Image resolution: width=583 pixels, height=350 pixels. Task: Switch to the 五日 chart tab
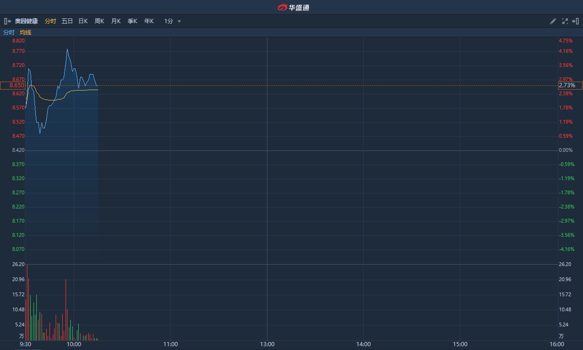67,21
